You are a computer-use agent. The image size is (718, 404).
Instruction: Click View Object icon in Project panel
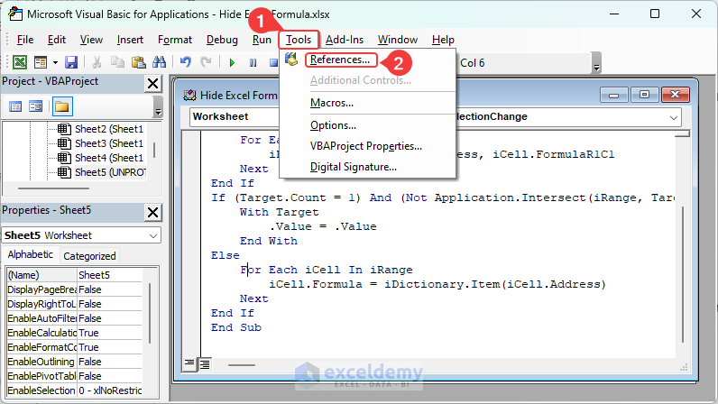click(x=35, y=106)
